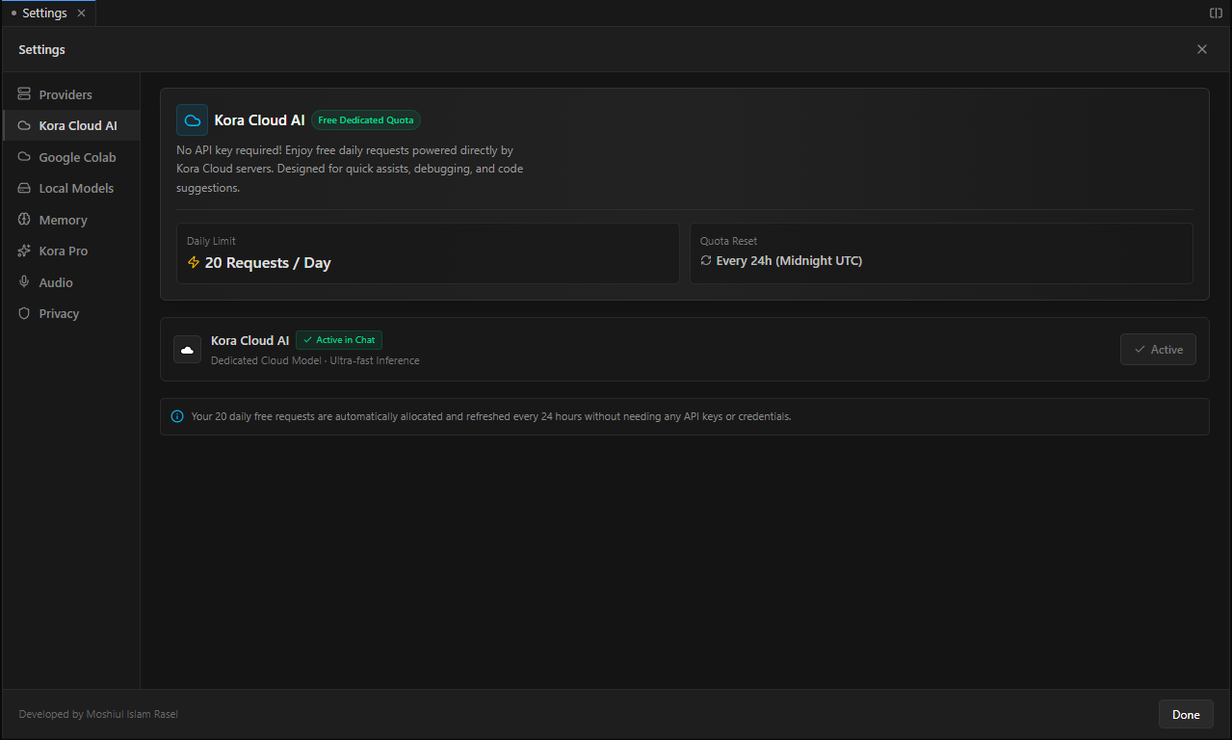Click the 'Every 24h (Midnight UTC)' value
This screenshot has width=1232, height=740.
click(789, 261)
